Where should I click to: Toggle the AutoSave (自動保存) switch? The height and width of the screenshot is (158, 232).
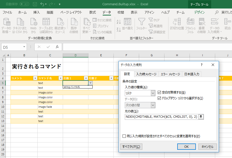(24, 4)
